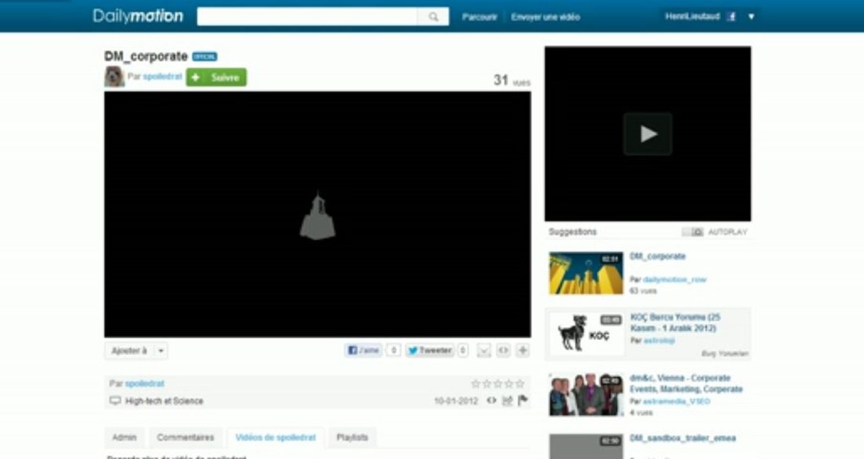Open the KOÇ dog suggestion thumbnail

click(x=586, y=334)
